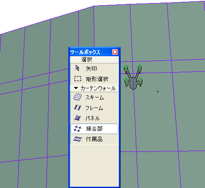Select the 矢印 arrow tool
This screenshot has height=188, width=205.
94,68
